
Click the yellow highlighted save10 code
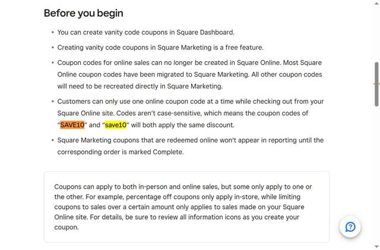(x=116, y=125)
